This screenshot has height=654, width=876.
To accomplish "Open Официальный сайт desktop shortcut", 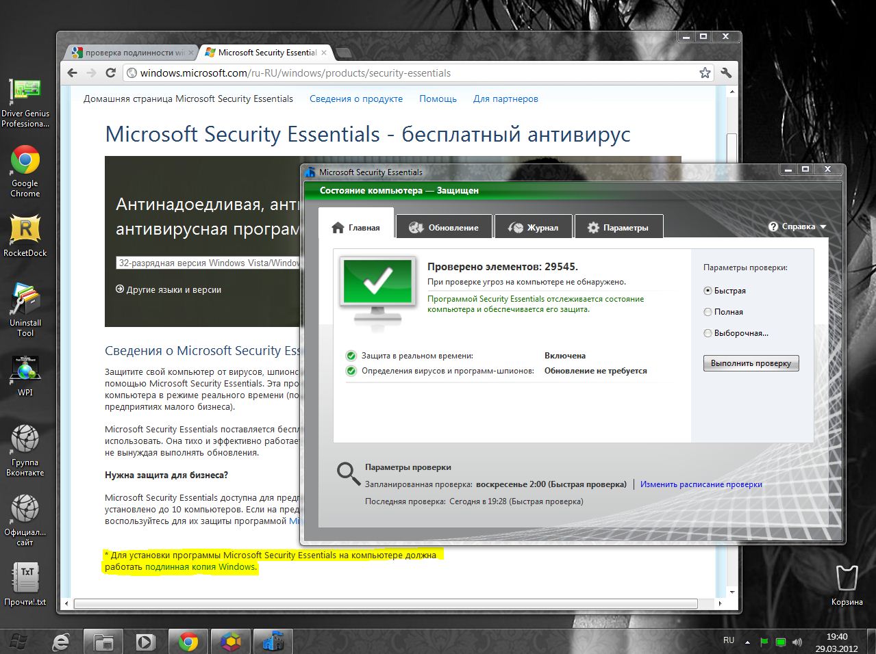I will click(x=25, y=520).
